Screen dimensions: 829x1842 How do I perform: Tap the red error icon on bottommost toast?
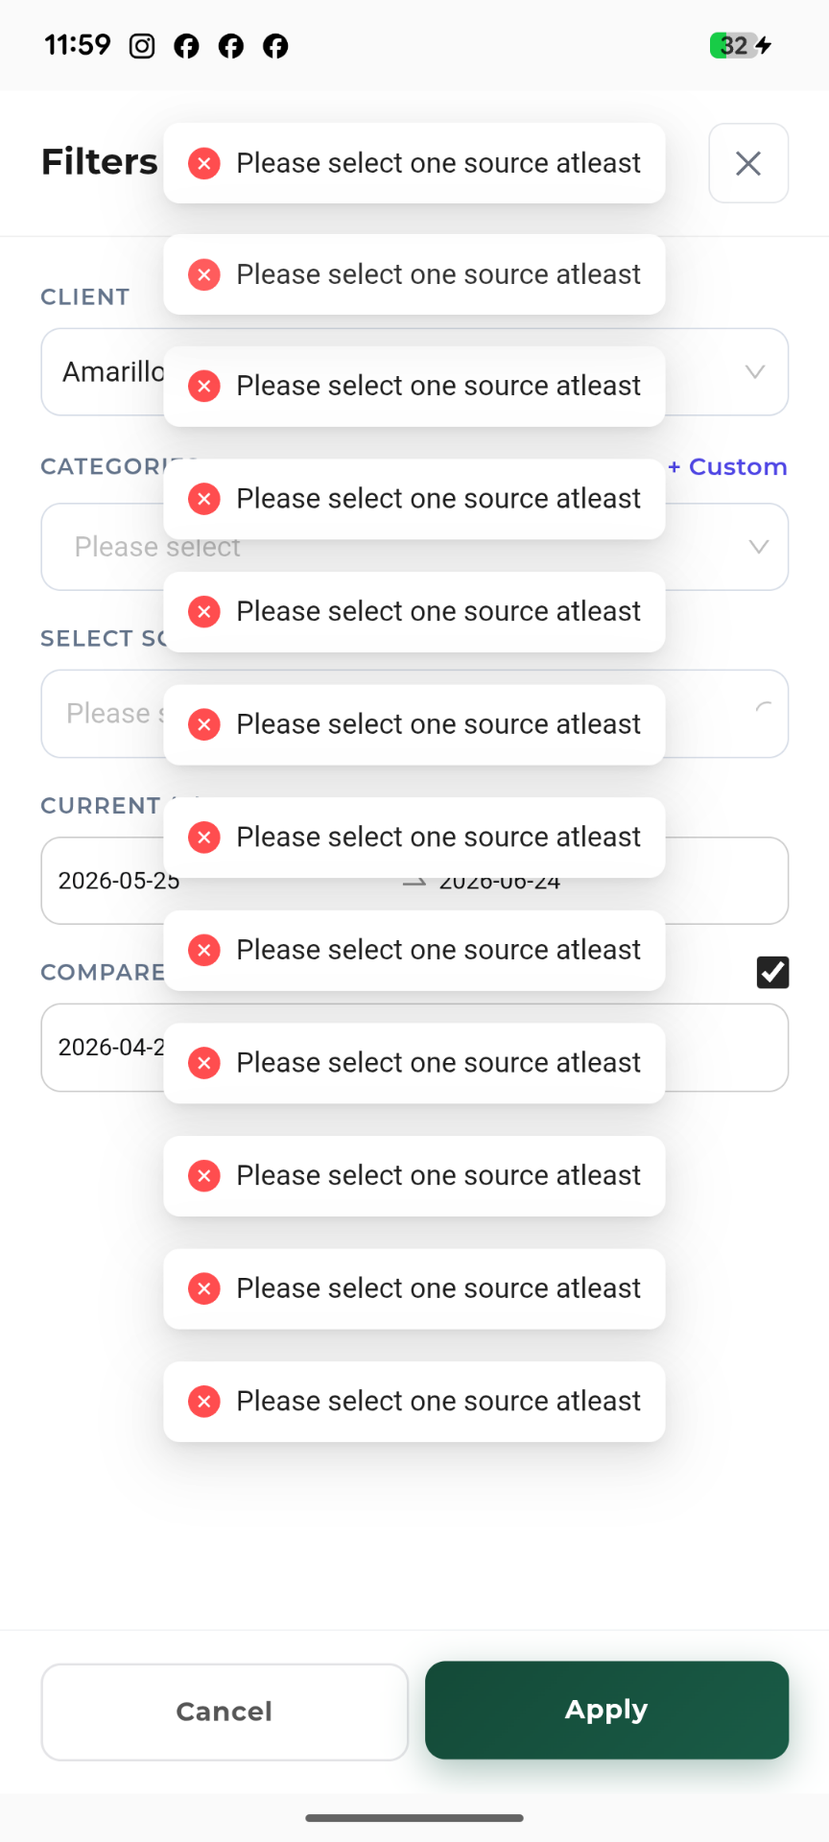pos(204,1402)
